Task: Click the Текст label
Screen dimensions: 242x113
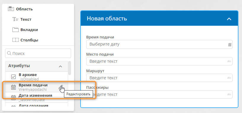Action: [x=26, y=20]
